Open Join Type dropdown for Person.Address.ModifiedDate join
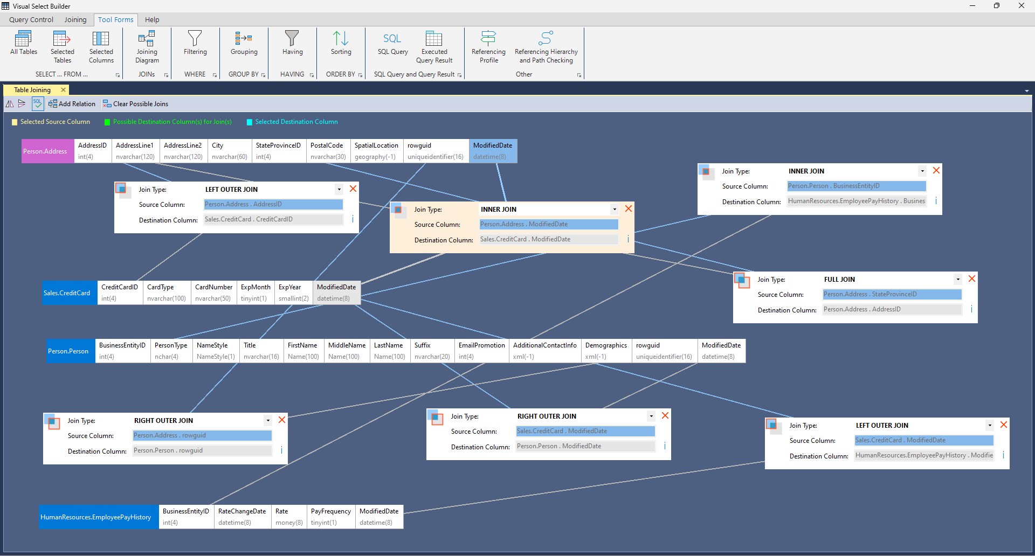The height and width of the screenshot is (556, 1035). click(615, 210)
